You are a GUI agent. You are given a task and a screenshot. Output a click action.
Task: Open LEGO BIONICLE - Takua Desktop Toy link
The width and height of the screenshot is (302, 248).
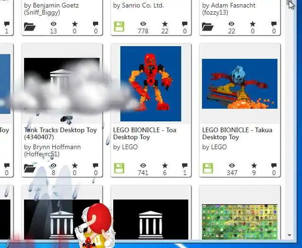click(x=237, y=134)
